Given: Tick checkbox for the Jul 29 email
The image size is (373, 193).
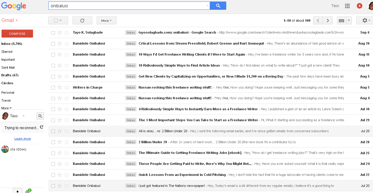Looking at the screenshot, I should [53, 120].
